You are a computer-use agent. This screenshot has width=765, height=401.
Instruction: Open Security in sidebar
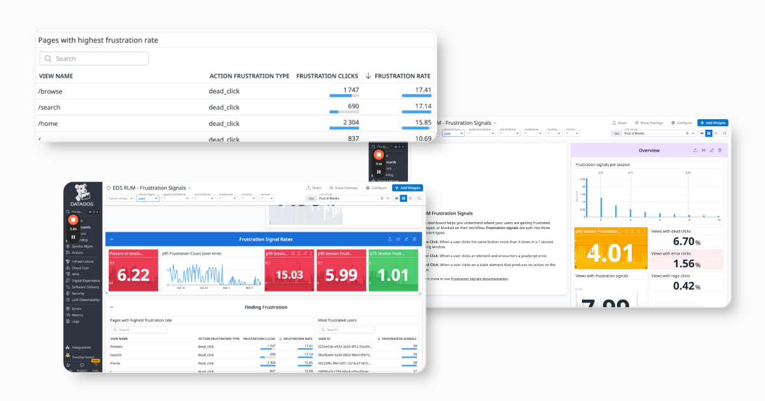pyautogui.click(x=75, y=293)
